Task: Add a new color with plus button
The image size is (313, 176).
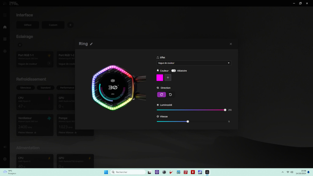Action: [168, 78]
